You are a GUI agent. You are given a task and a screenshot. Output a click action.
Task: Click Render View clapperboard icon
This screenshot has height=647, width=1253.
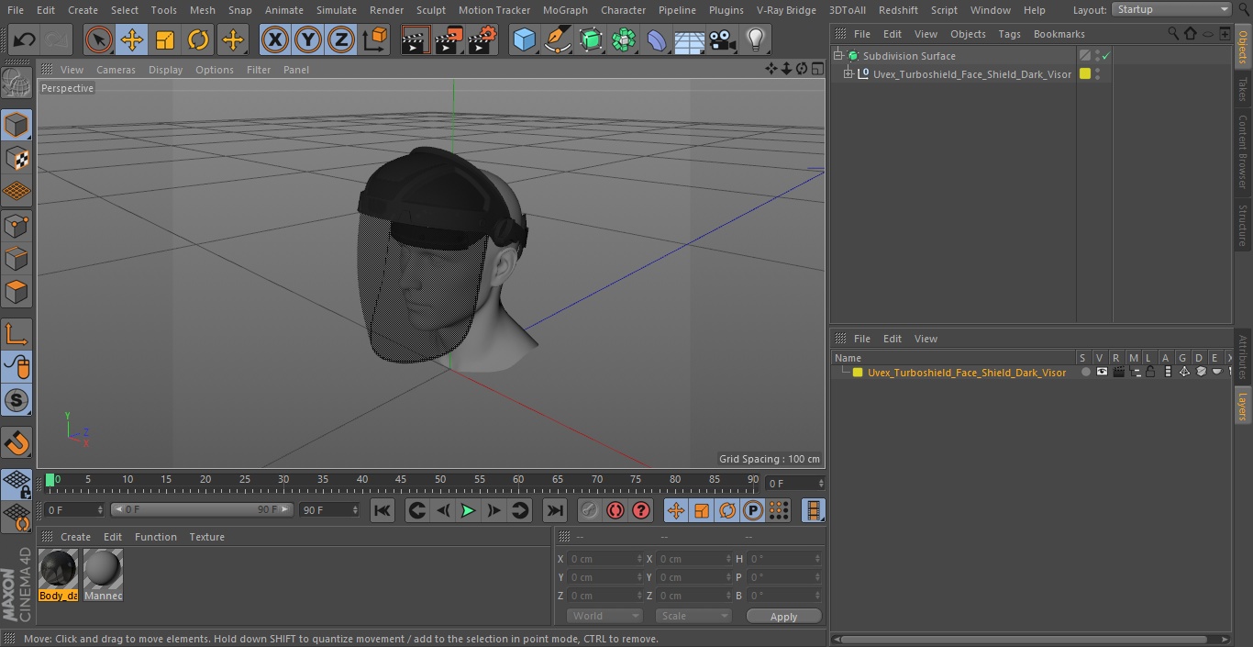click(x=416, y=40)
